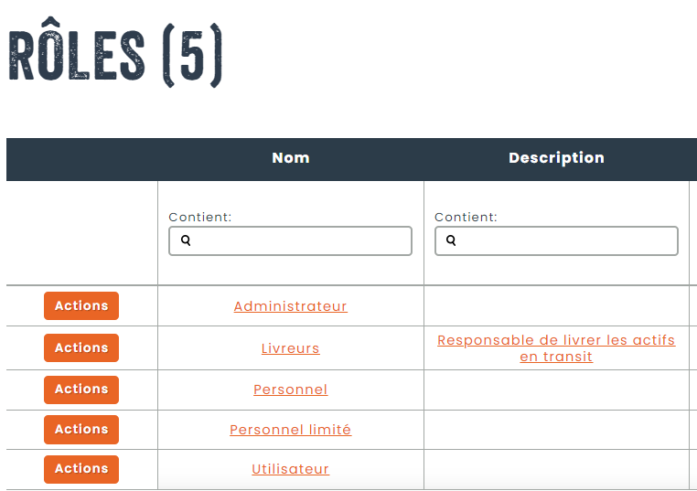
Task: Click the search icon in Nom filter
Action: tap(186, 240)
